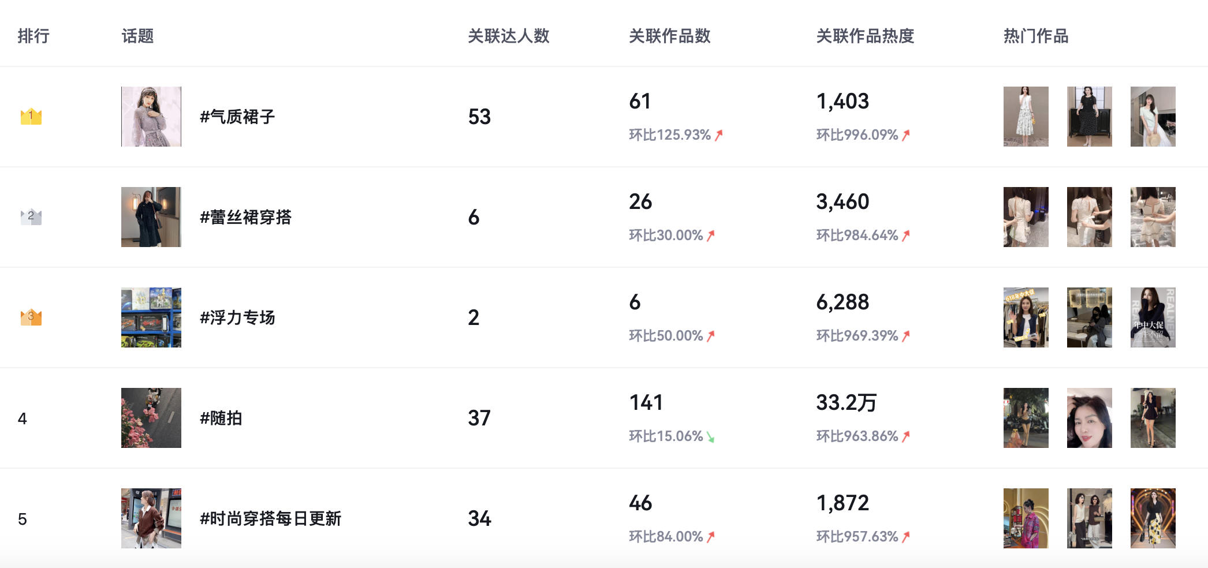Open the #随拍 topic

point(221,418)
